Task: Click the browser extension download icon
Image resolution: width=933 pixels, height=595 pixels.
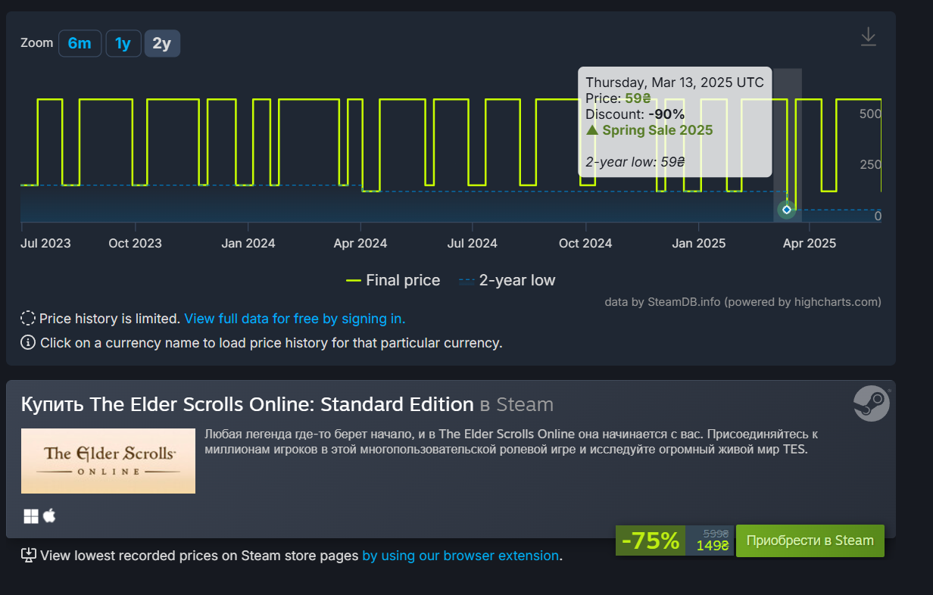Action: coord(28,556)
